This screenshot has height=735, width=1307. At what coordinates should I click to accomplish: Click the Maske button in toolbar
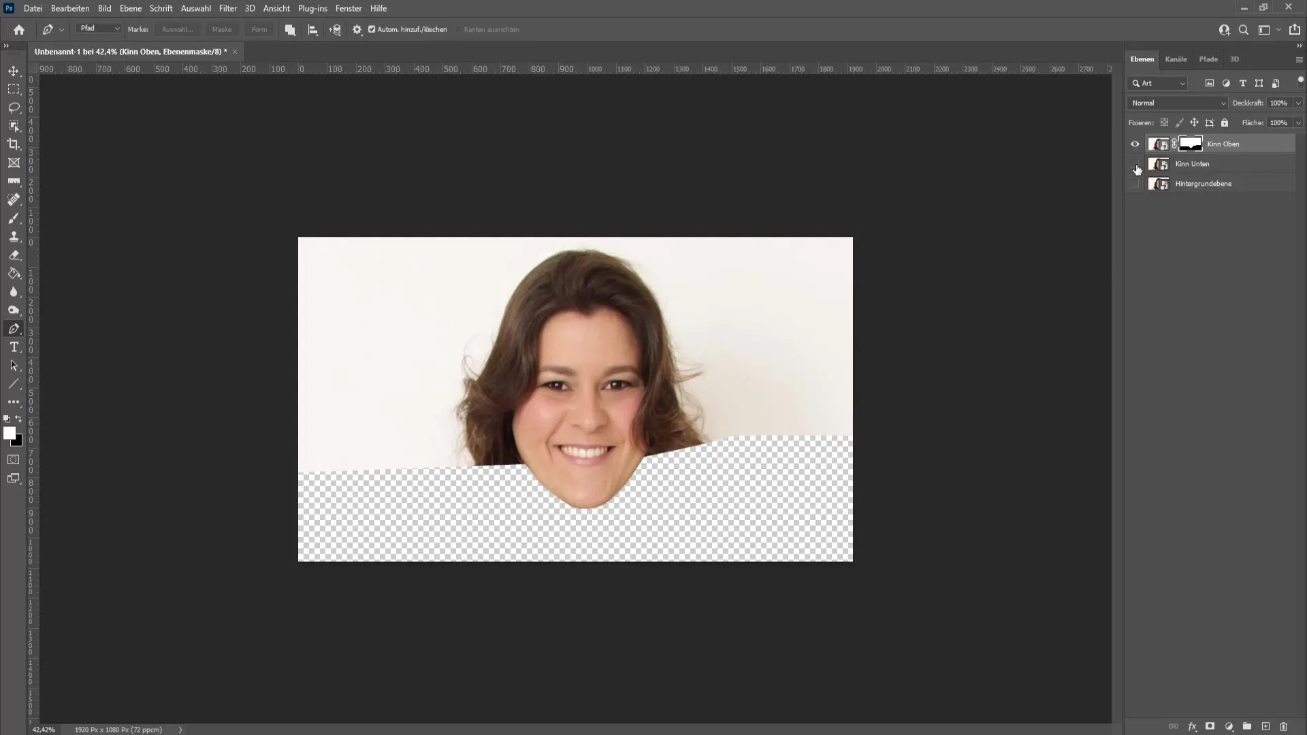(222, 29)
